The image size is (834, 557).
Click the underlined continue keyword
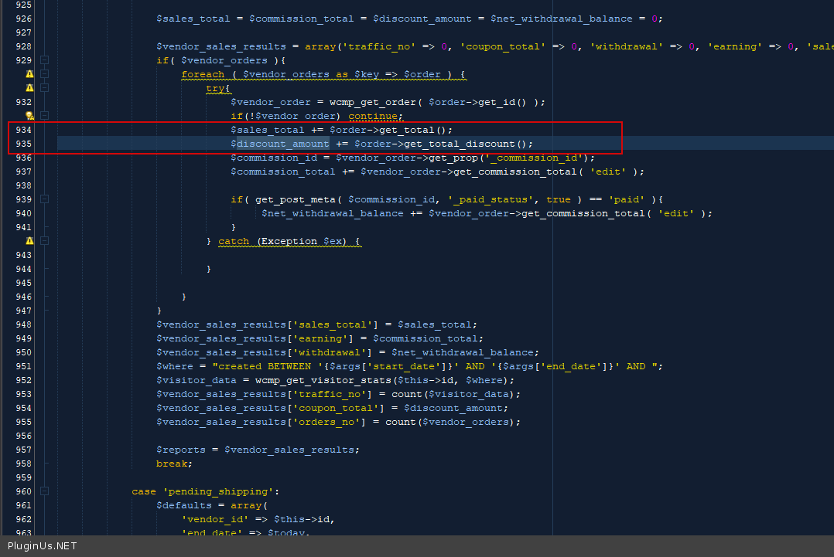(374, 116)
